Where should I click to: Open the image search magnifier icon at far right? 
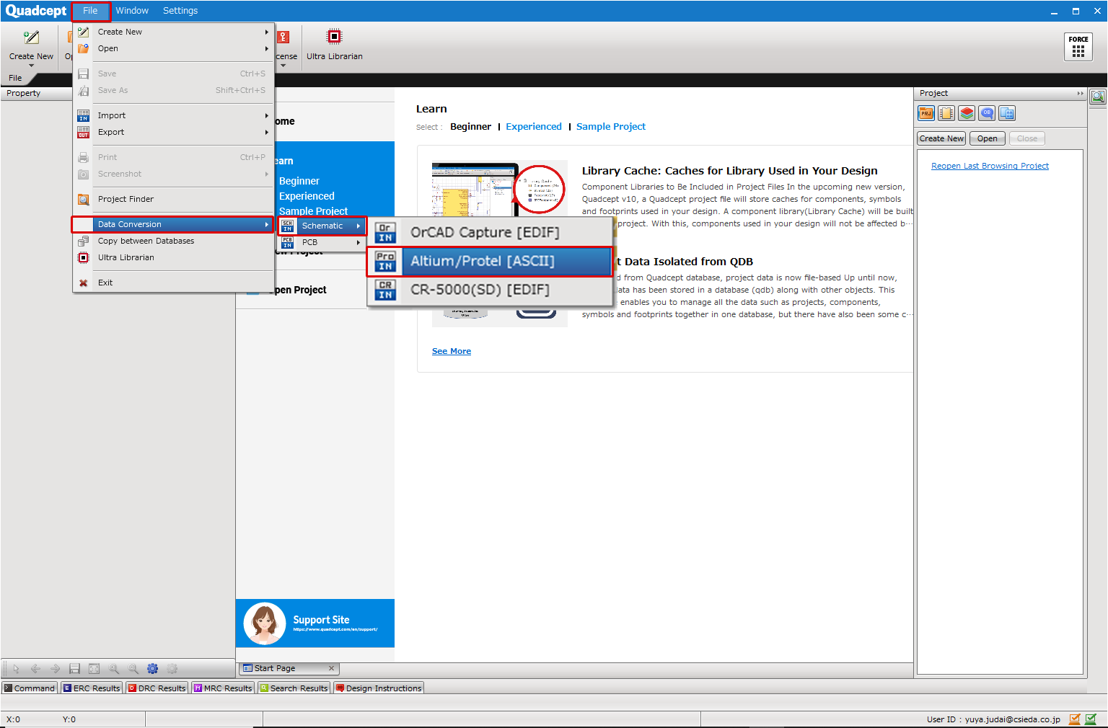pos(1098,97)
